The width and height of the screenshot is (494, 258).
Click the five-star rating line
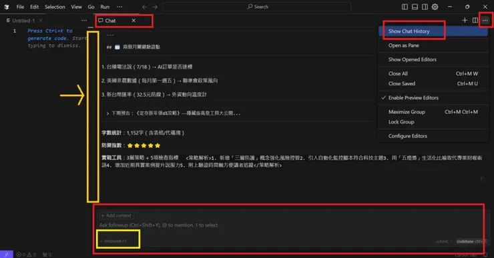click(x=131, y=145)
